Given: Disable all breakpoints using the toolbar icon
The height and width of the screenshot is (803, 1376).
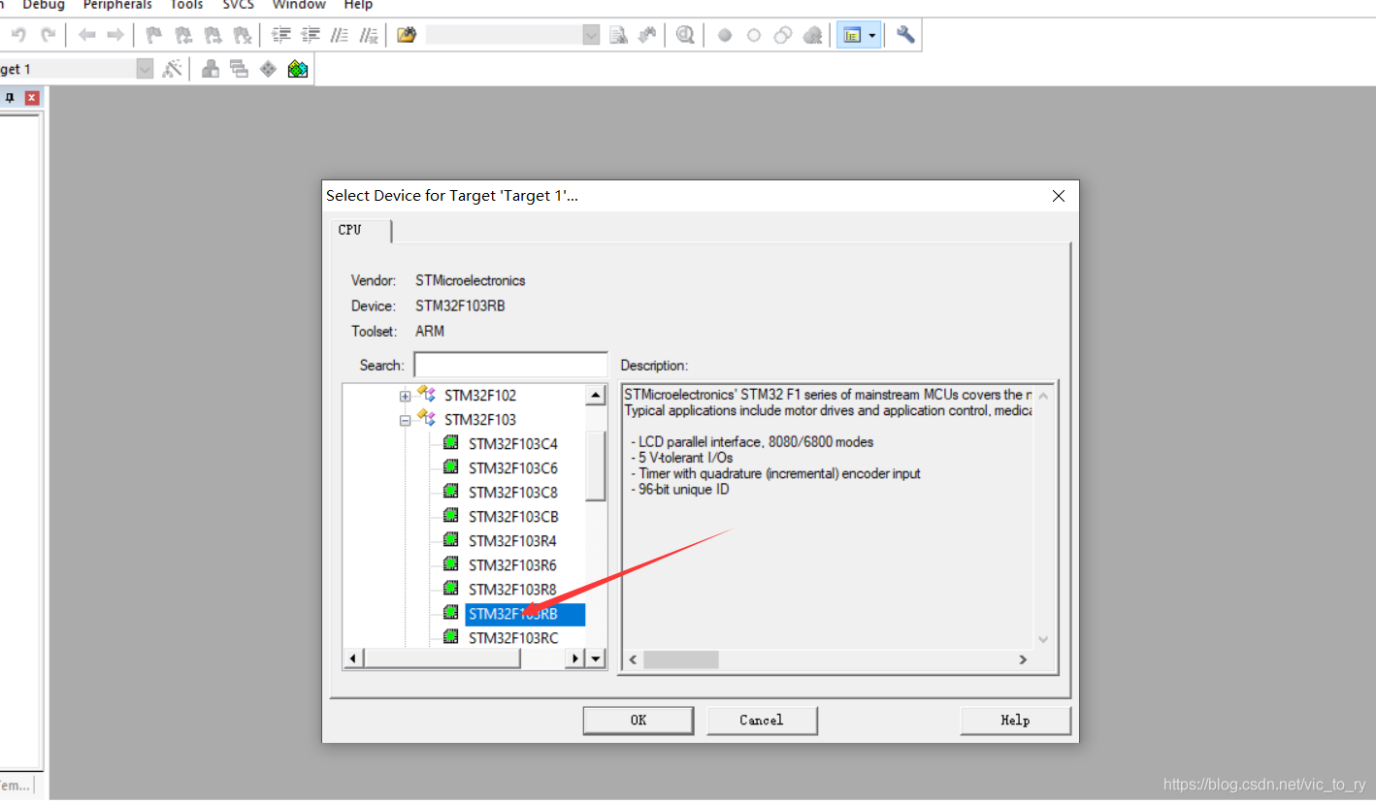Looking at the screenshot, I should click(x=783, y=35).
